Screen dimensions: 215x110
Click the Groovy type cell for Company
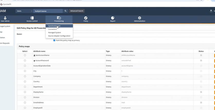click(x=109, y=76)
